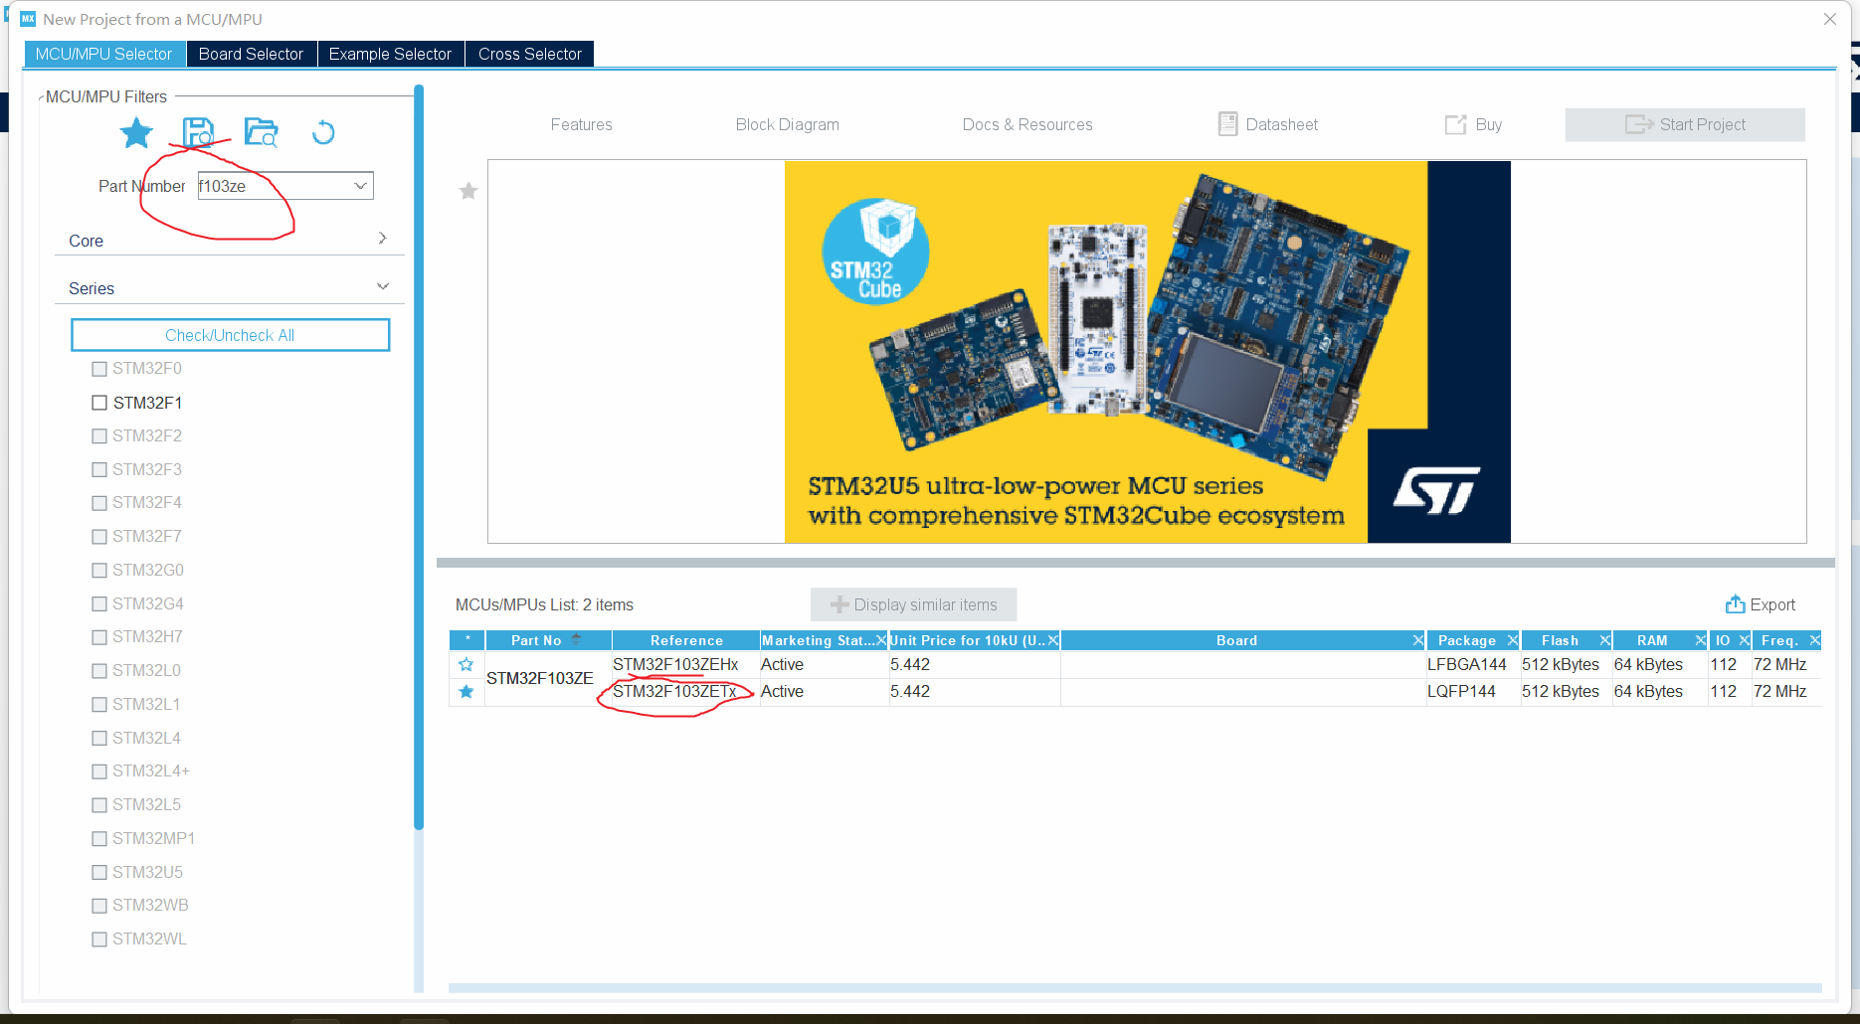Click the favorites star filter icon
The width and height of the screenshot is (1860, 1024).
[x=136, y=132]
